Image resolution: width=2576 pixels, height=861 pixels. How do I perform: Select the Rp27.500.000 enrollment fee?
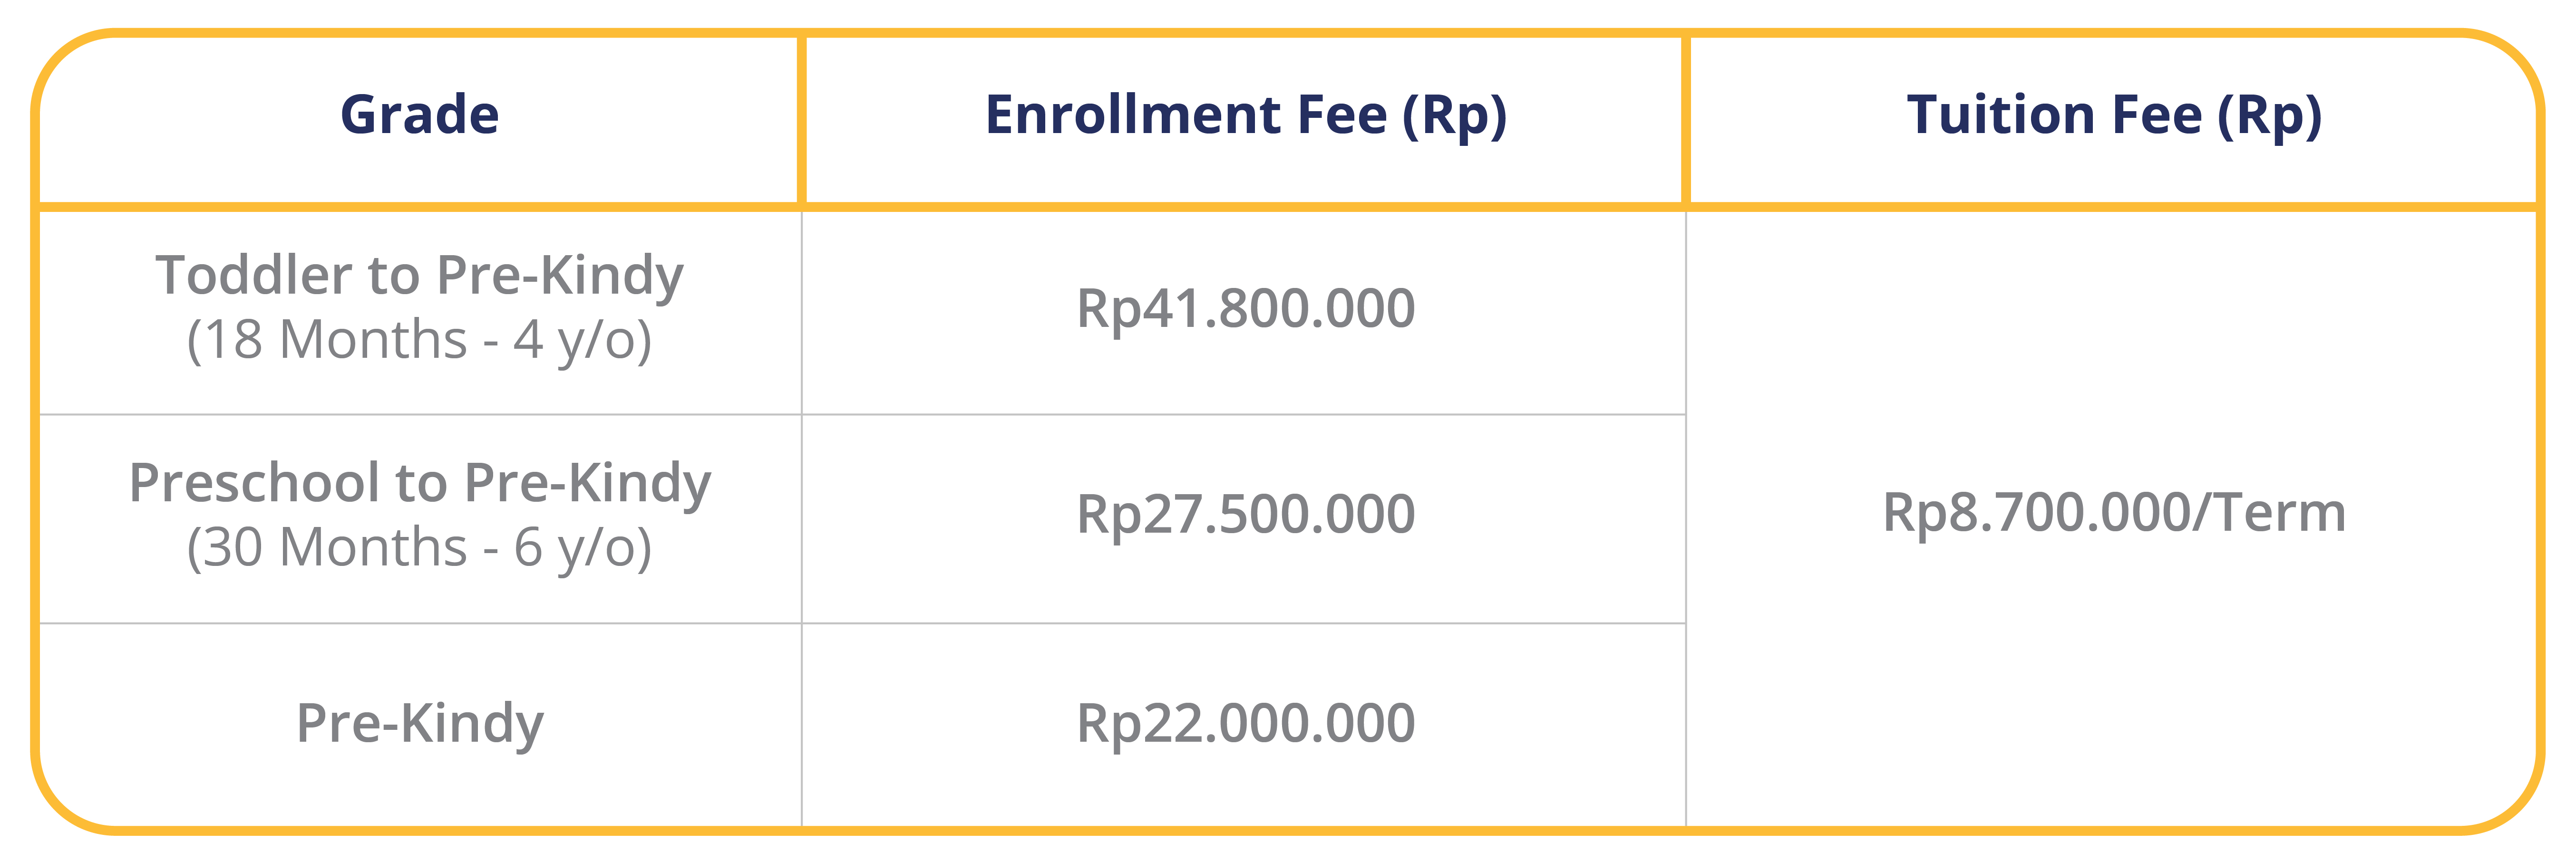1245,516
